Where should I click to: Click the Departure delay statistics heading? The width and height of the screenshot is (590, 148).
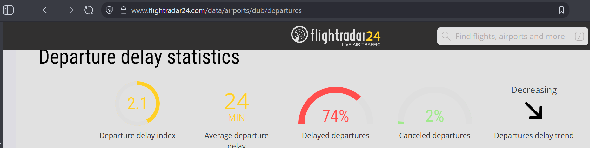tap(139, 58)
